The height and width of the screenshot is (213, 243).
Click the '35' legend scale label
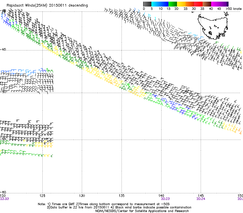coord(202,9)
